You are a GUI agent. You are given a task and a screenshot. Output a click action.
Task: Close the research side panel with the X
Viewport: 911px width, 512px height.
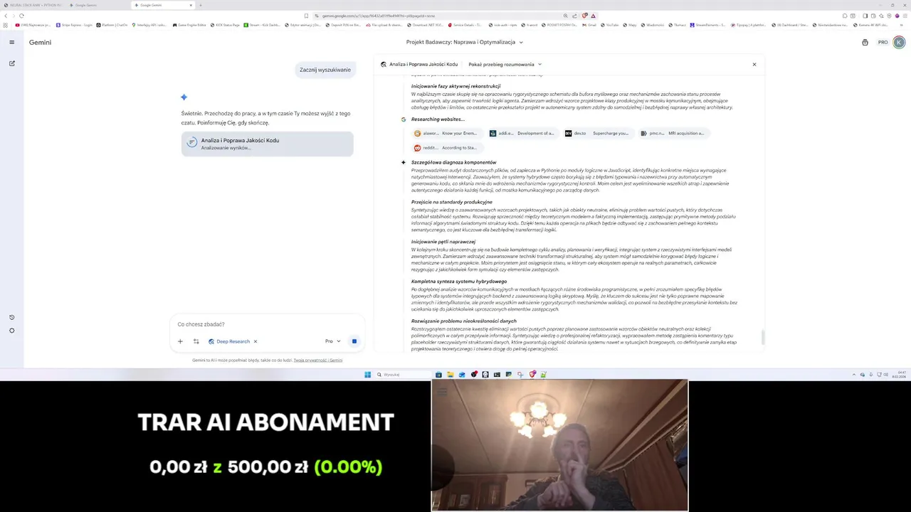click(754, 64)
